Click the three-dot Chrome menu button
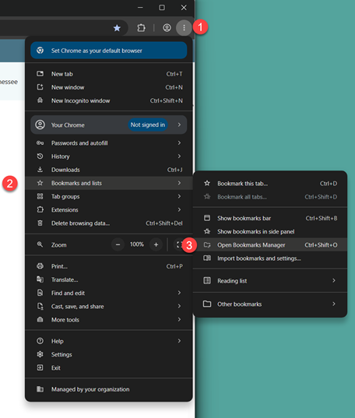 tap(184, 28)
